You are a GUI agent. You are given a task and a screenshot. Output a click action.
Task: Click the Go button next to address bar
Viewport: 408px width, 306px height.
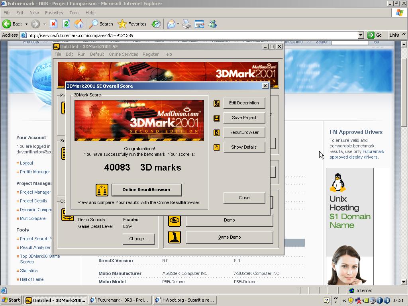coord(375,35)
